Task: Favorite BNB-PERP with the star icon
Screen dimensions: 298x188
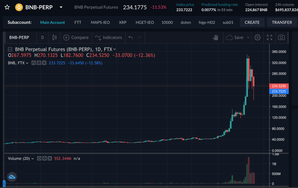Action: (x=7, y=7)
